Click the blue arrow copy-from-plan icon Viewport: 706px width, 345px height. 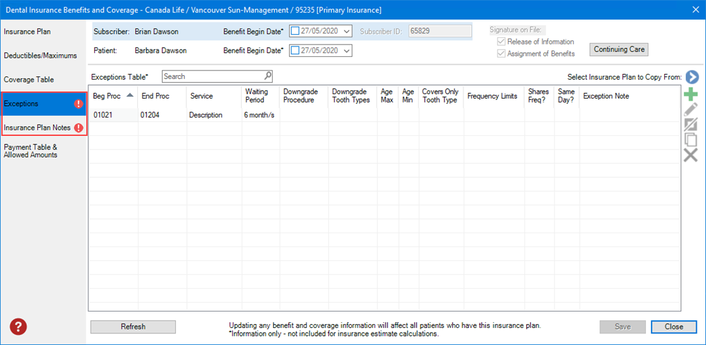pyautogui.click(x=692, y=77)
